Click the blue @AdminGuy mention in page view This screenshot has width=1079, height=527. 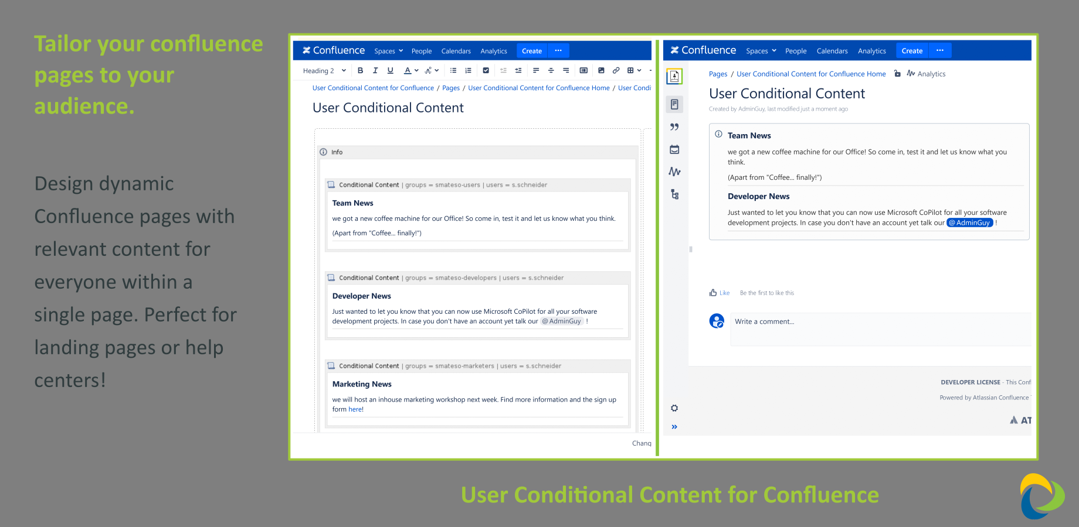pos(970,223)
